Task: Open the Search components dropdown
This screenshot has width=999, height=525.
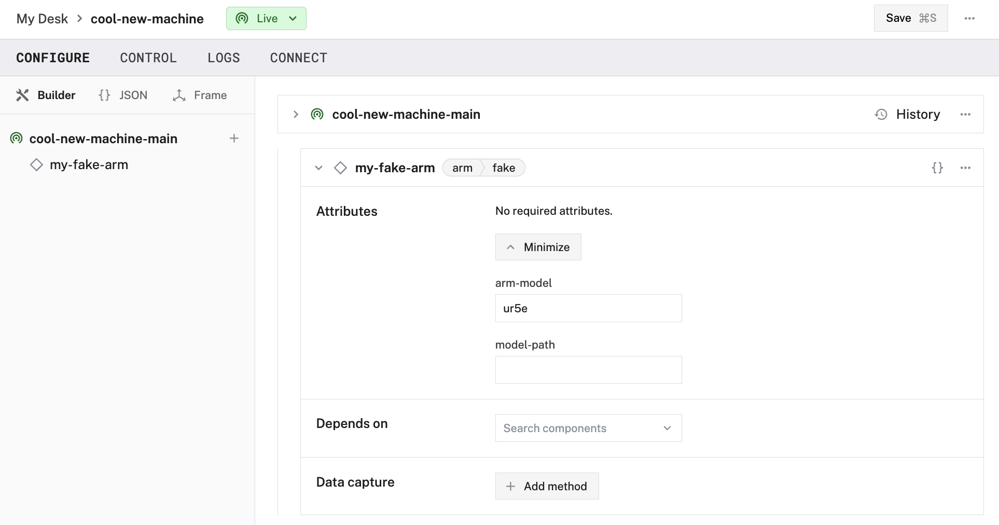Action: click(x=588, y=428)
